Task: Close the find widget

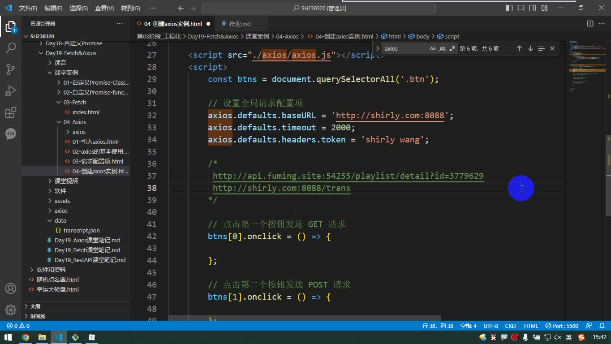Action: point(552,48)
